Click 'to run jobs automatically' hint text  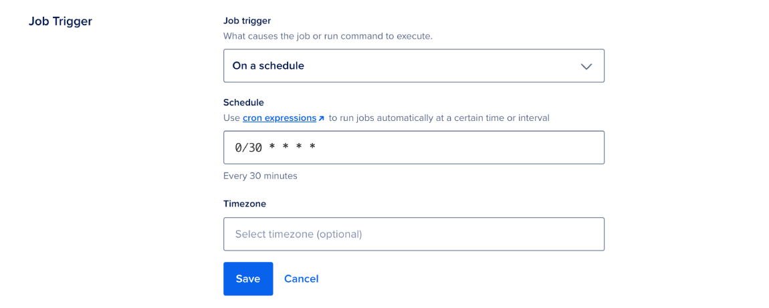pyautogui.click(x=439, y=118)
